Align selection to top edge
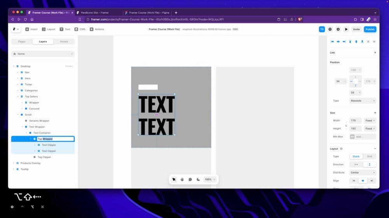Screen dimensions: 389x218 pyautogui.click(x=350, y=42)
